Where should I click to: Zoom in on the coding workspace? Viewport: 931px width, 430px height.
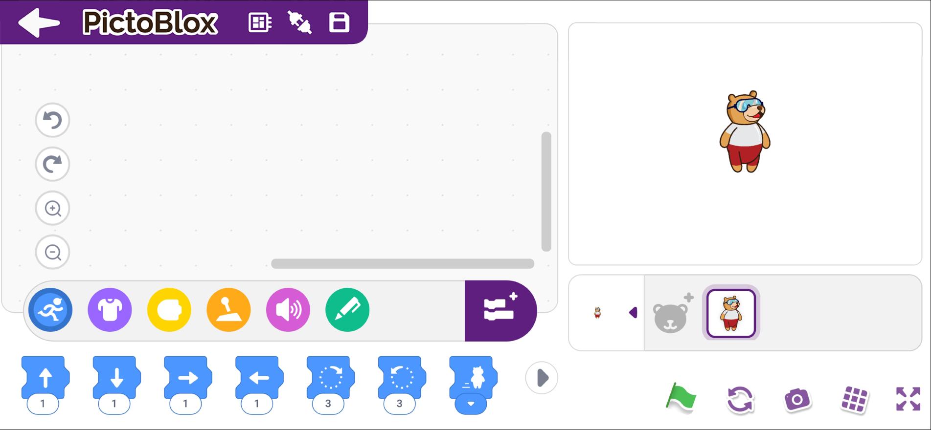click(52, 208)
